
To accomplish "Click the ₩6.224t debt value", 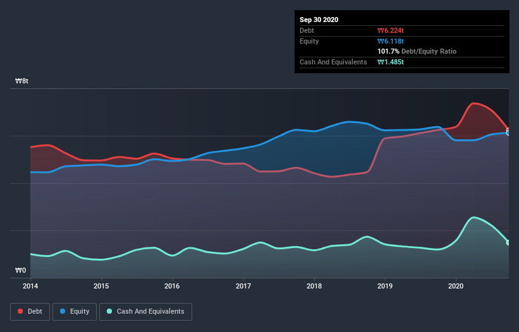I will [x=391, y=30].
